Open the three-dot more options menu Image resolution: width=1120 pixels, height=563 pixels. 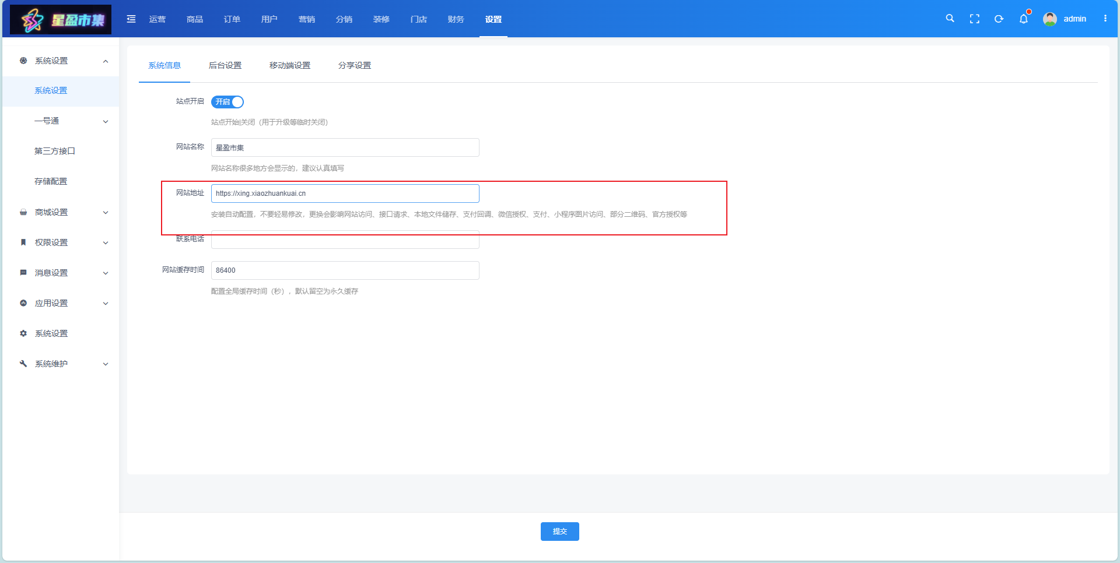click(x=1105, y=19)
